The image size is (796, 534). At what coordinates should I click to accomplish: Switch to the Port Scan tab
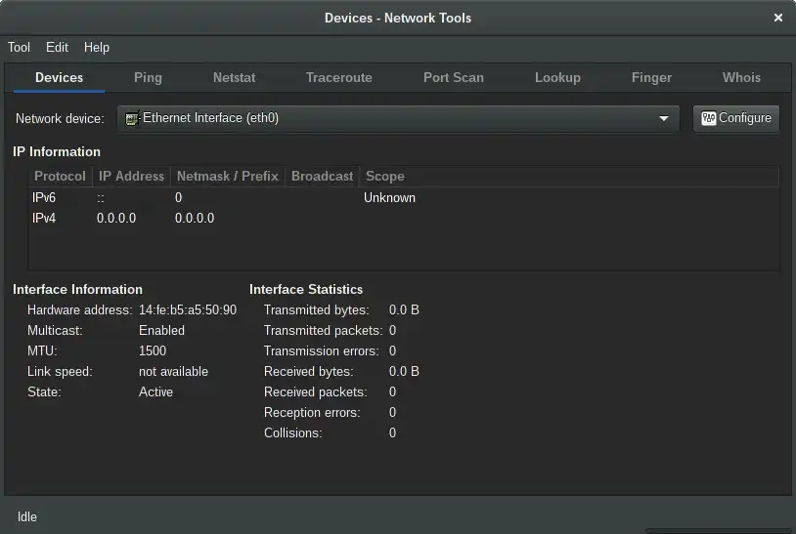coord(454,77)
